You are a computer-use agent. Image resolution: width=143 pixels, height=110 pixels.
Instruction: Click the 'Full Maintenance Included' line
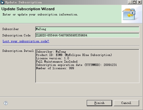coord(57,61)
